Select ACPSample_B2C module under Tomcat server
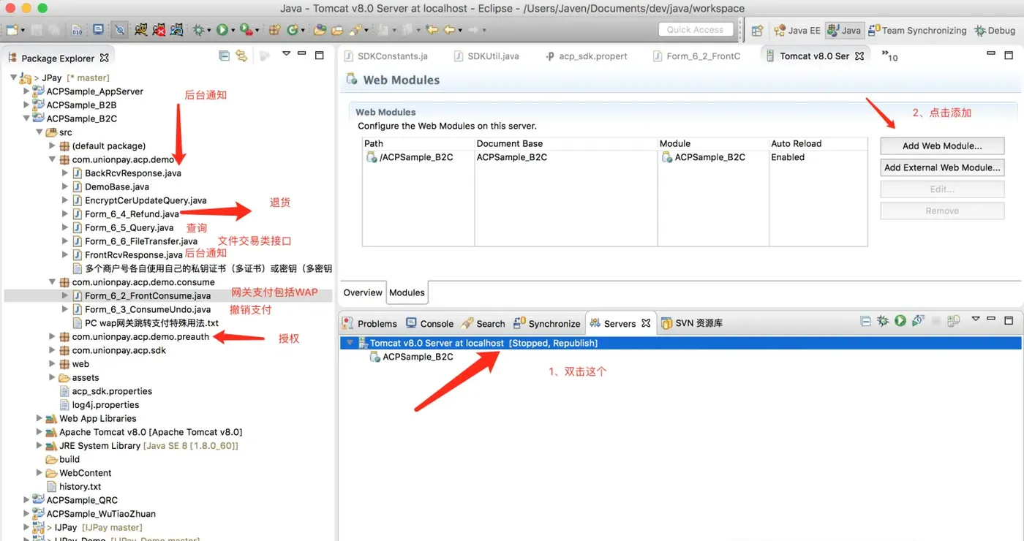This screenshot has height=541, width=1024. [x=411, y=357]
